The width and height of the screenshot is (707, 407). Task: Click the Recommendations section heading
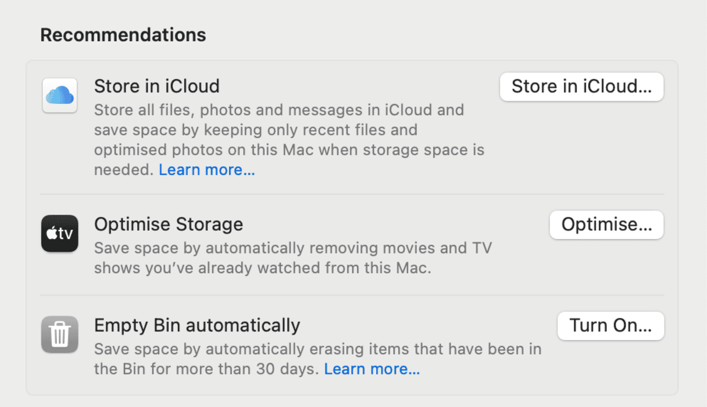[123, 35]
